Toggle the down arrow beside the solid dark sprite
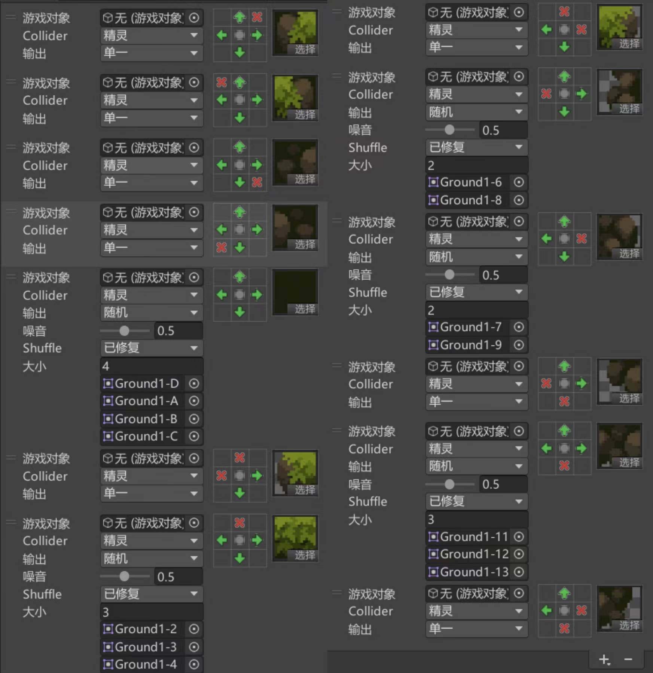Image resolution: width=653 pixels, height=673 pixels. pyautogui.click(x=239, y=312)
